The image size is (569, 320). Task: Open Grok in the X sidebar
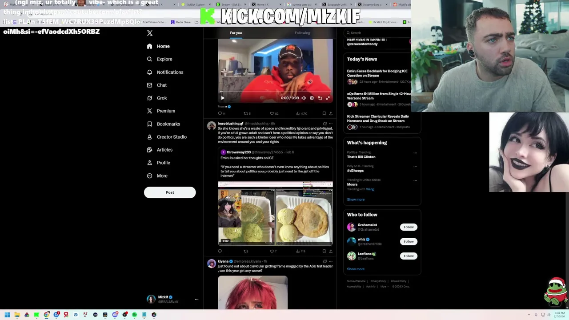157,98
